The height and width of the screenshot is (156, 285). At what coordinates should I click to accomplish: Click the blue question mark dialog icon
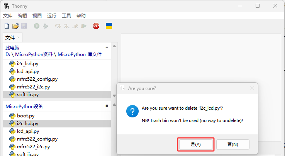[132, 111]
